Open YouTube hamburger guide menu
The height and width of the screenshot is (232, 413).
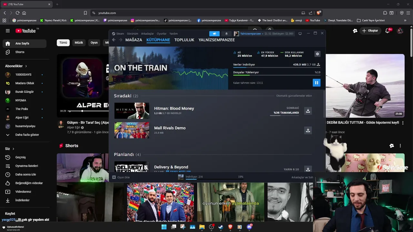point(8,31)
